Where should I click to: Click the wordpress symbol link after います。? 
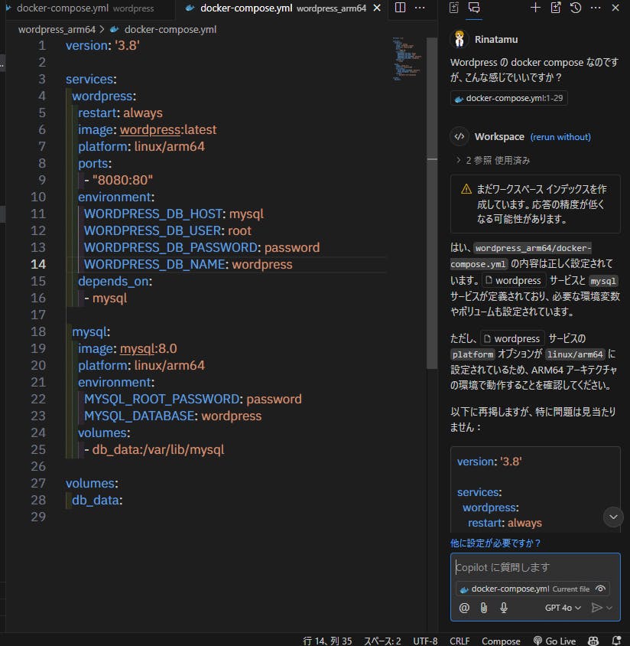514,281
